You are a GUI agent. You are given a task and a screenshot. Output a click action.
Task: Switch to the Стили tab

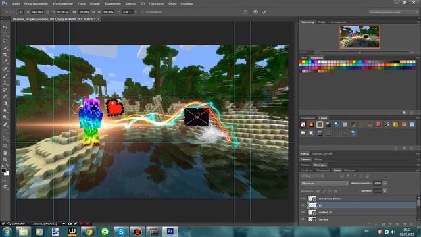tap(323, 118)
